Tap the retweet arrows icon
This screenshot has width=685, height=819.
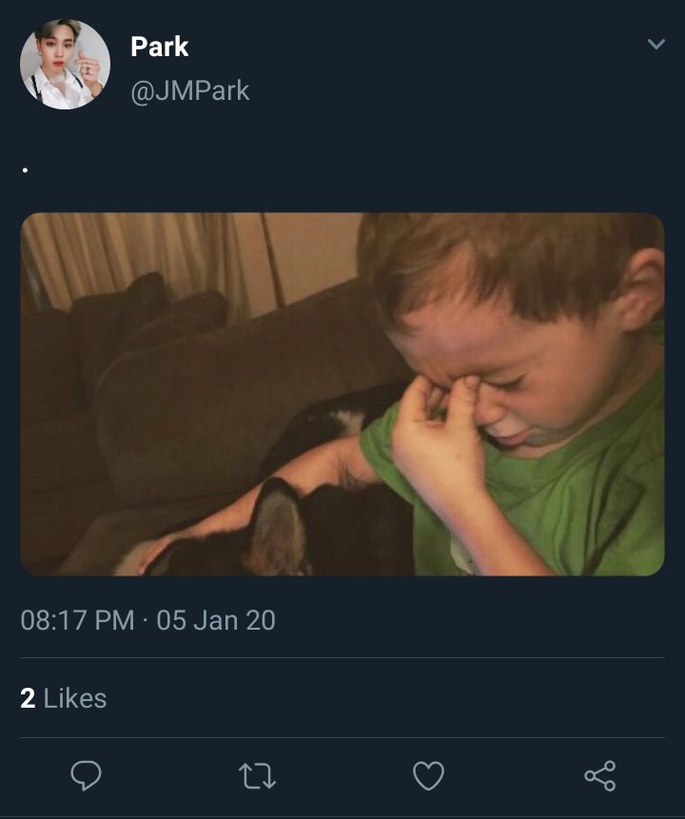pyautogui.click(x=257, y=775)
